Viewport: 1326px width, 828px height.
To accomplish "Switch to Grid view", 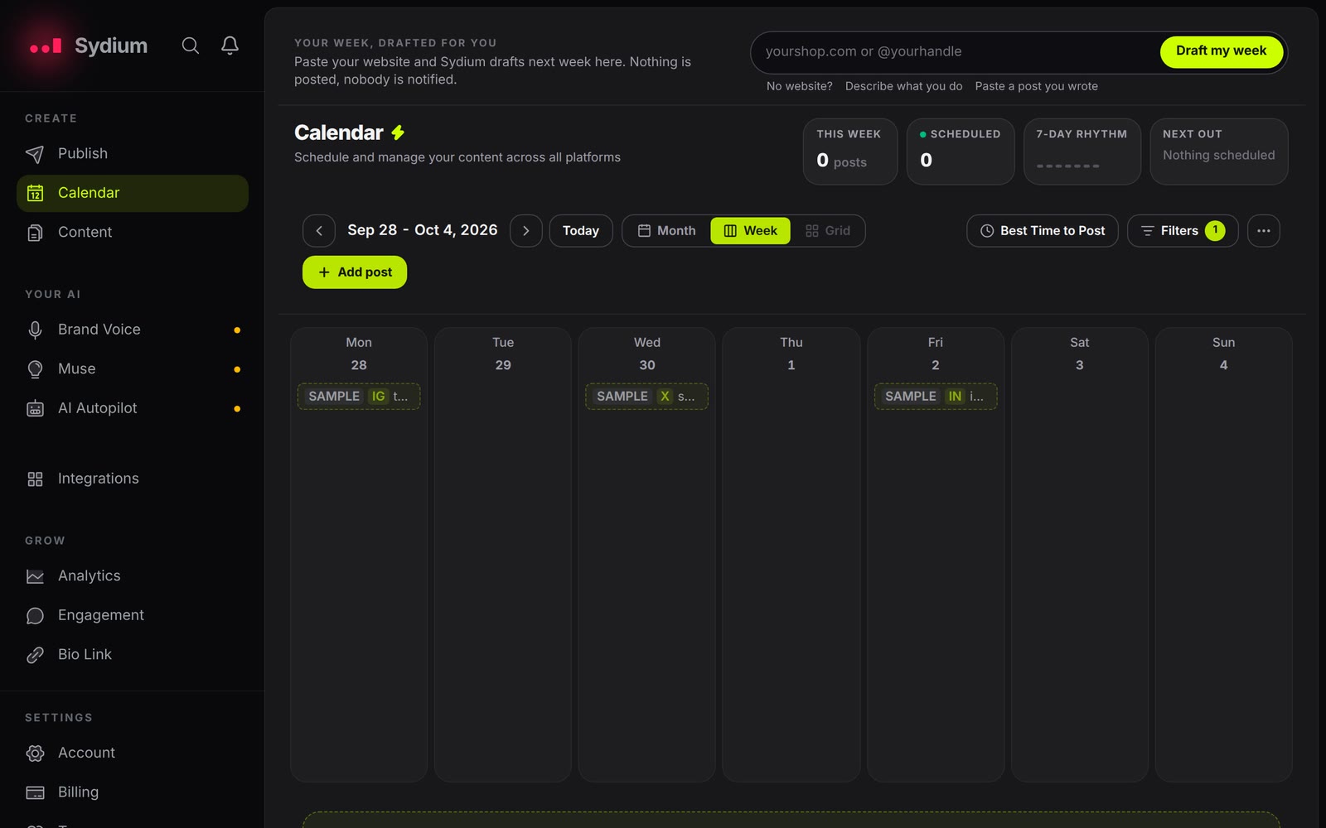I will [x=828, y=231].
